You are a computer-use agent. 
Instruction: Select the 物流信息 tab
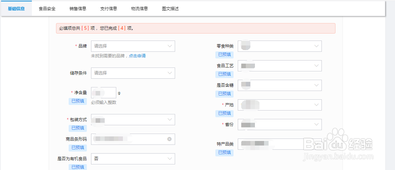coord(139,8)
